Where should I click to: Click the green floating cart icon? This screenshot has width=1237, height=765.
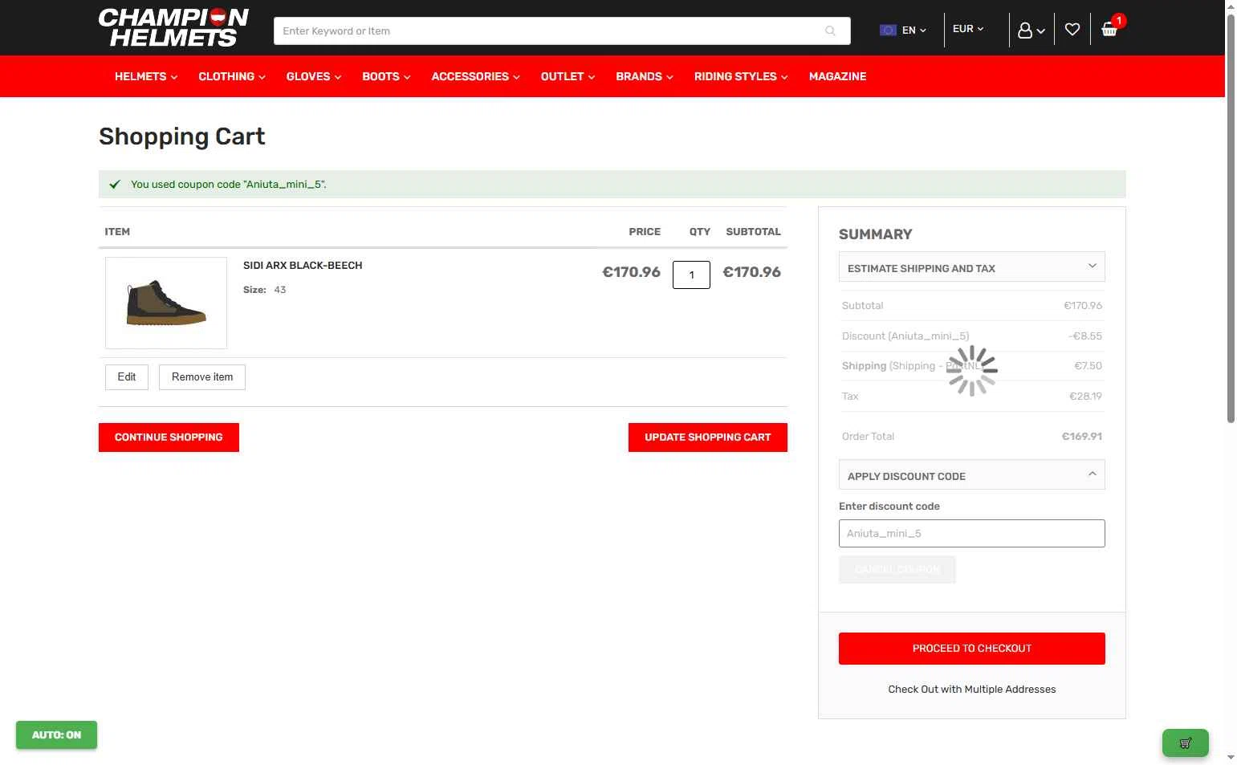[1185, 743]
